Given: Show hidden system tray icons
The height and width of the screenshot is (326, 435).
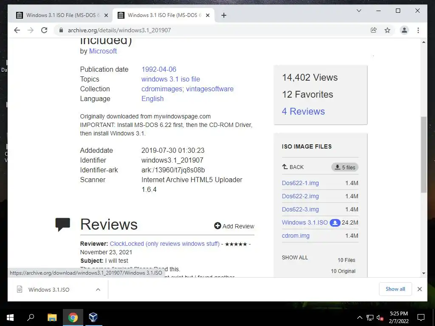Looking at the screenshot, I should pyautogui.click(x=359, y=318).
